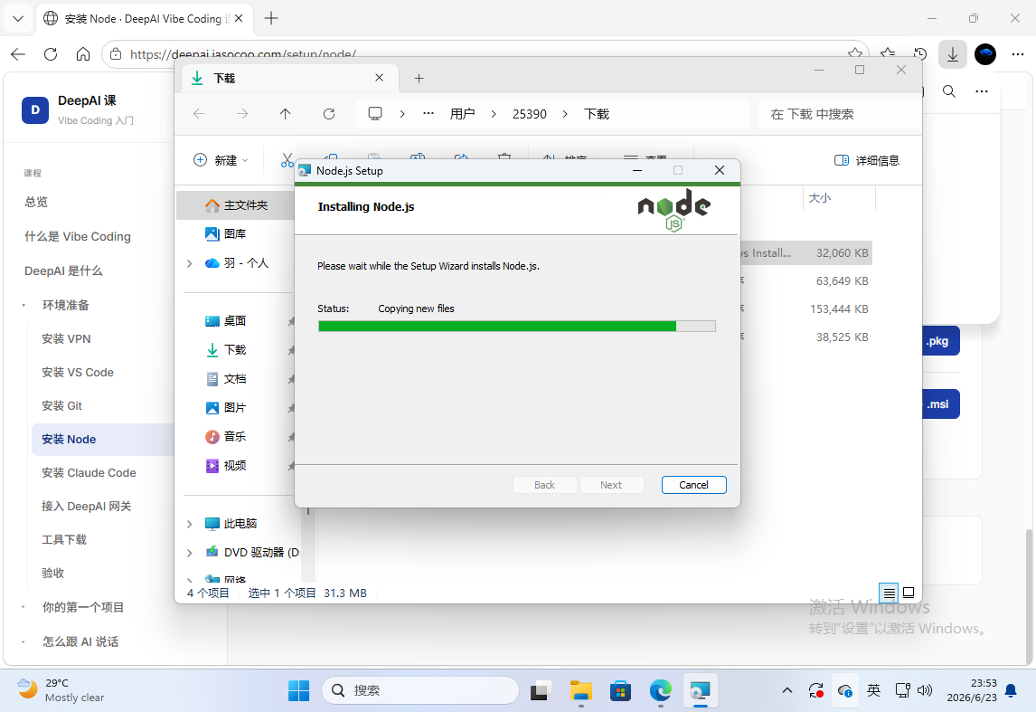The image size is (1036, 712).
Task: Expand the DVD 驱动器 tree node
Action: click(190, 553)
